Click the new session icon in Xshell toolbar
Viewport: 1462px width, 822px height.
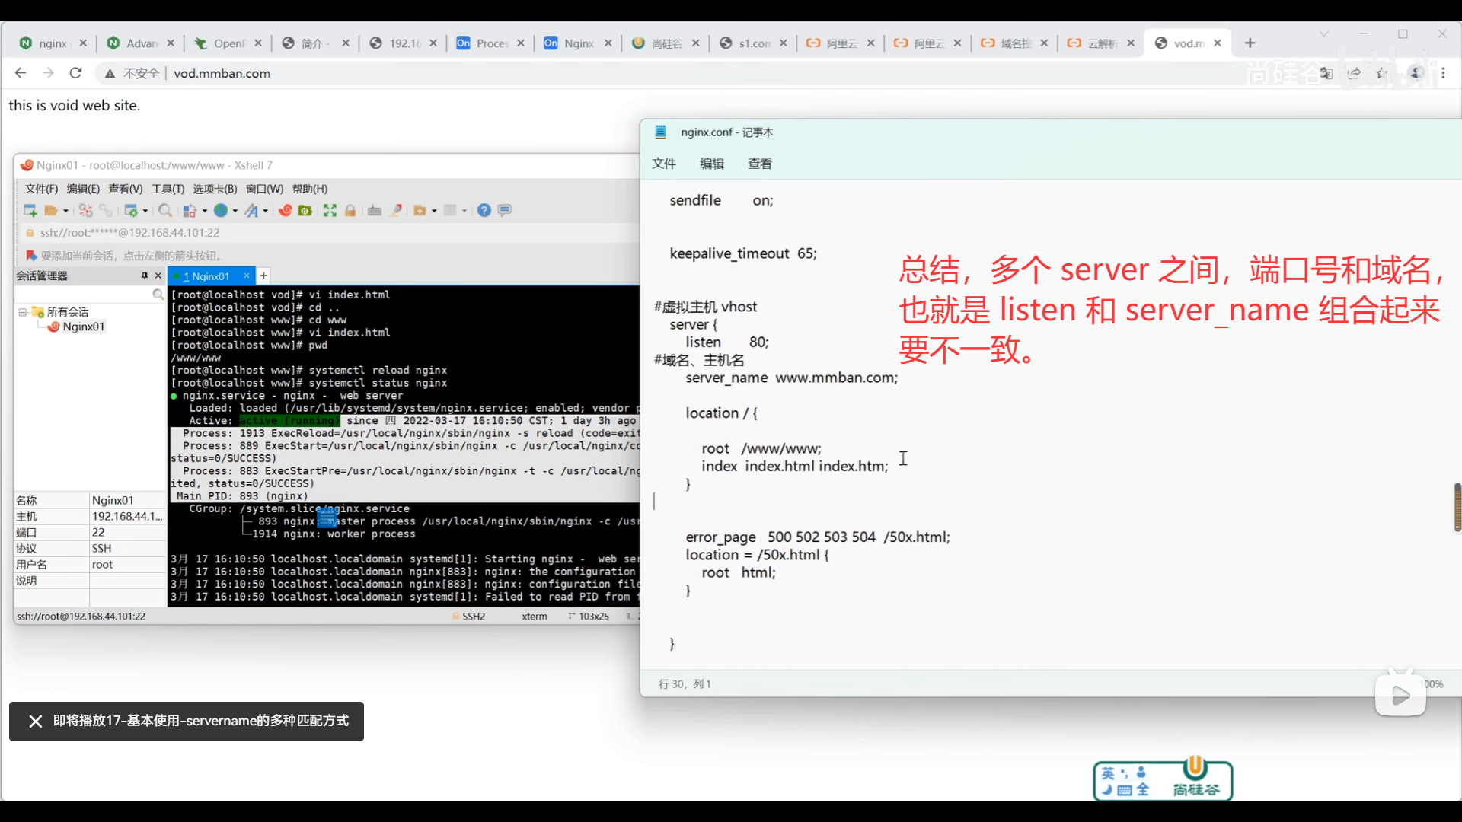[x=30, y=211]
